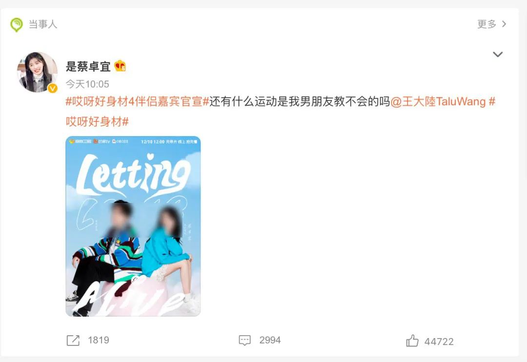Open hashtag #哎呀好身材4伴侣嘉宾官宣#

tap(138, 101)
